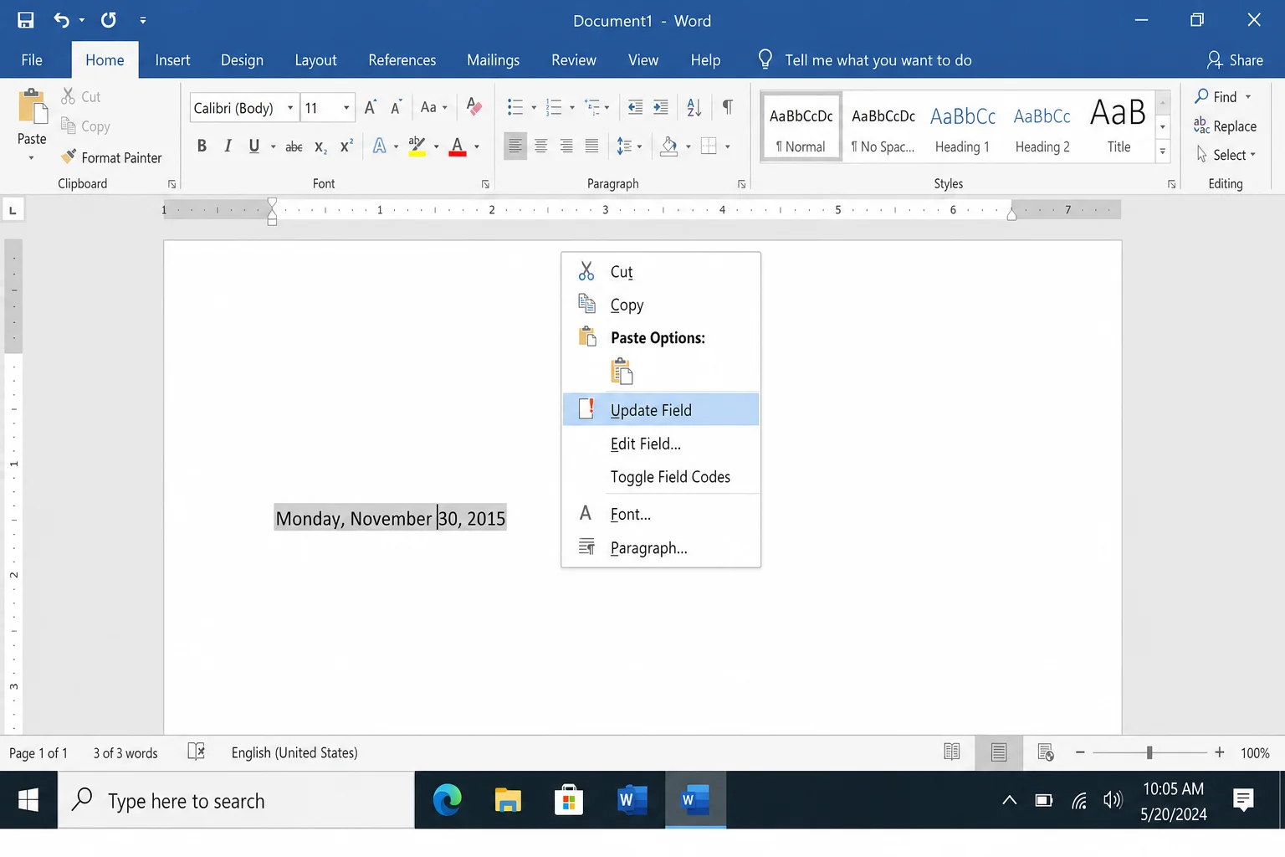1285x857 pixels.
Task: Shrink the font size
Action: (397, 107)
